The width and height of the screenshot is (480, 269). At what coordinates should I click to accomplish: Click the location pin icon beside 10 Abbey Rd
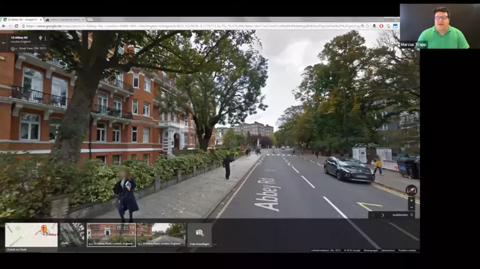pos(40,38)
